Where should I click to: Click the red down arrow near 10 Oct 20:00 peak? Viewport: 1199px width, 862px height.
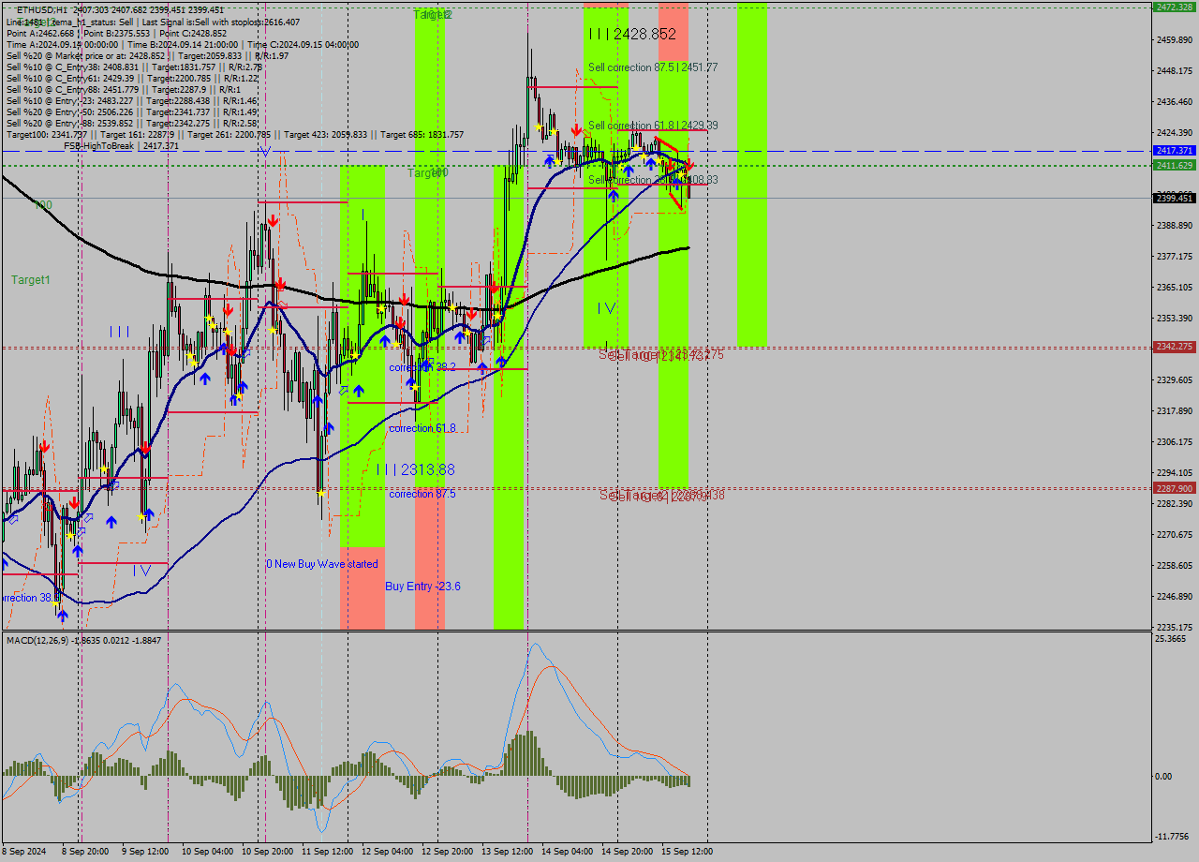(273, 222)
